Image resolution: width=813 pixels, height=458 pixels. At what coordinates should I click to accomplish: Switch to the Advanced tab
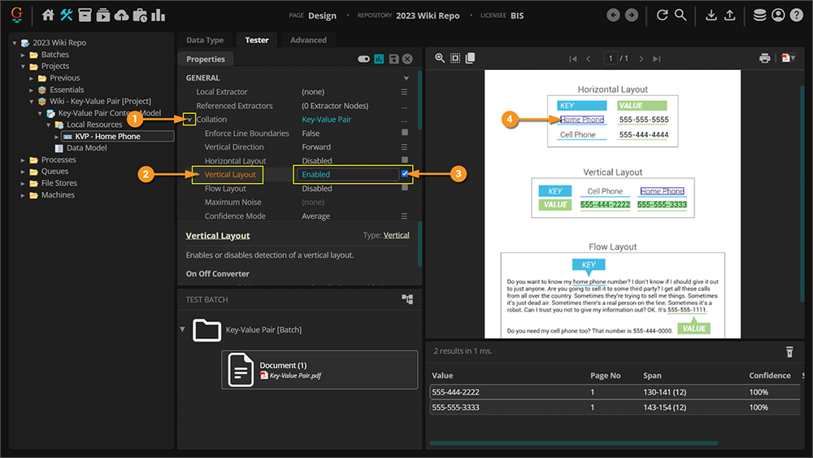[x=308, y=40]
